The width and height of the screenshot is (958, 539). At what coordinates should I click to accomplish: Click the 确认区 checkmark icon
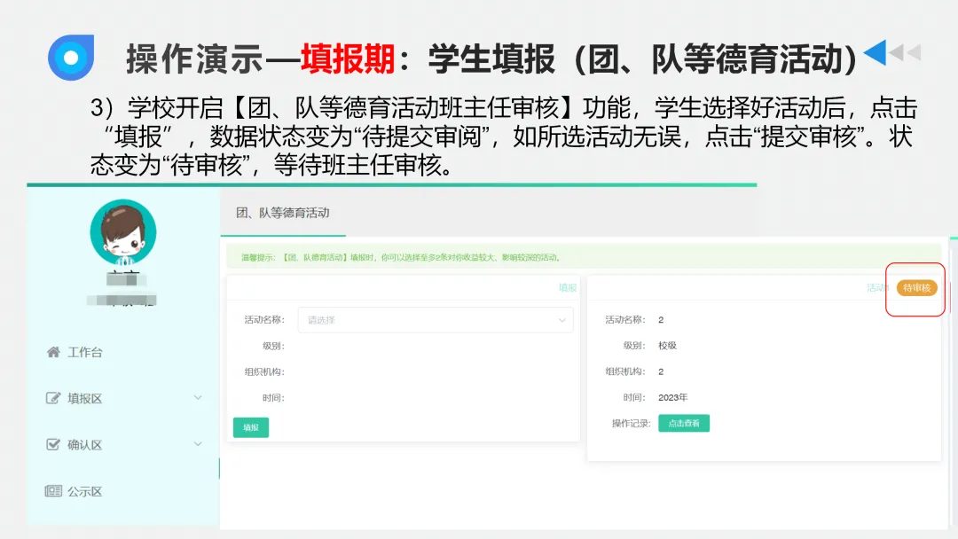(x=53, y=444)
